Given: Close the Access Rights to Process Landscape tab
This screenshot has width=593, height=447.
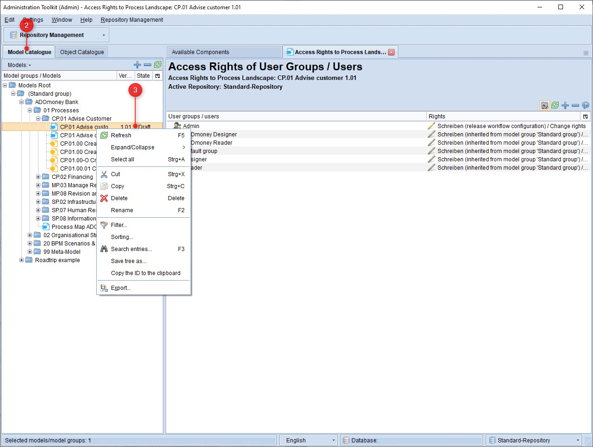Looking at the screenshot, I should click(x=391, y=52).
